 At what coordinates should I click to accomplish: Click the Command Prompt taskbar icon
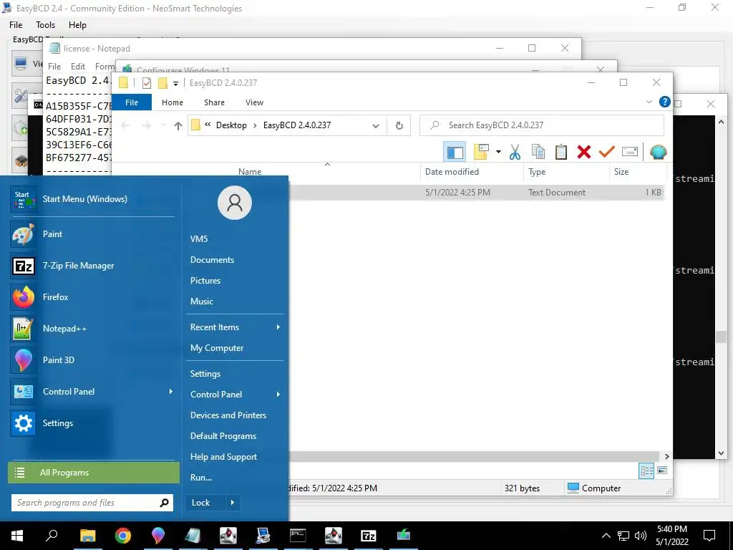[298, 535]
